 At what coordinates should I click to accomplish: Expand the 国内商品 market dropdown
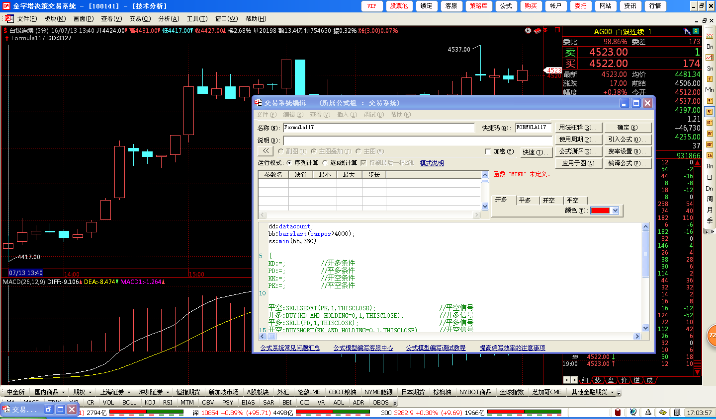[63, 392]
